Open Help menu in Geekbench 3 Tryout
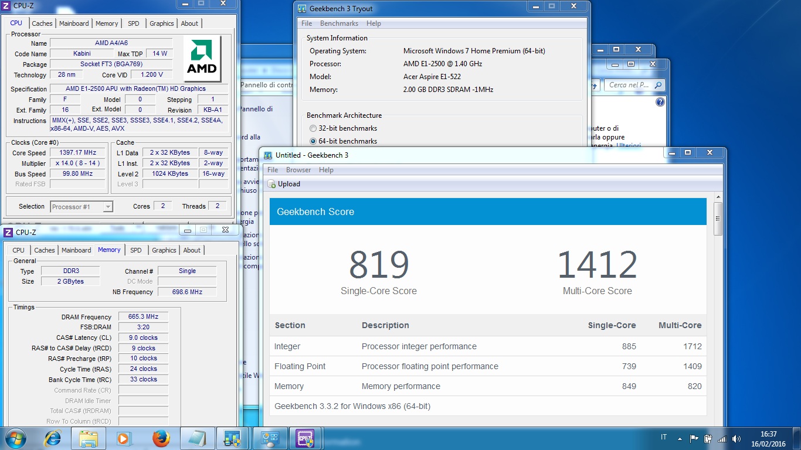This screenshot has width=801, height=450. (x=374, y=23)
